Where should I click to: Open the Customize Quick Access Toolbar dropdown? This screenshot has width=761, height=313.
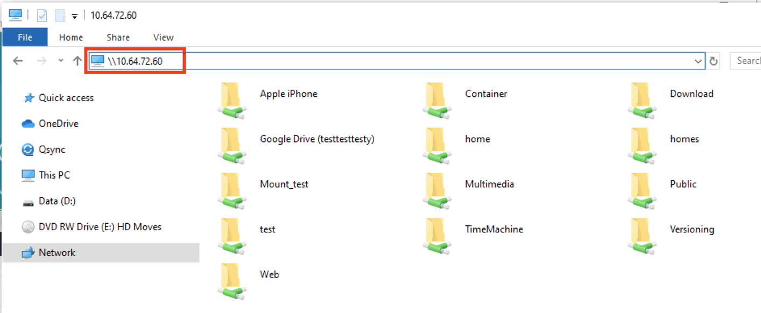click(x=74, y=16)
